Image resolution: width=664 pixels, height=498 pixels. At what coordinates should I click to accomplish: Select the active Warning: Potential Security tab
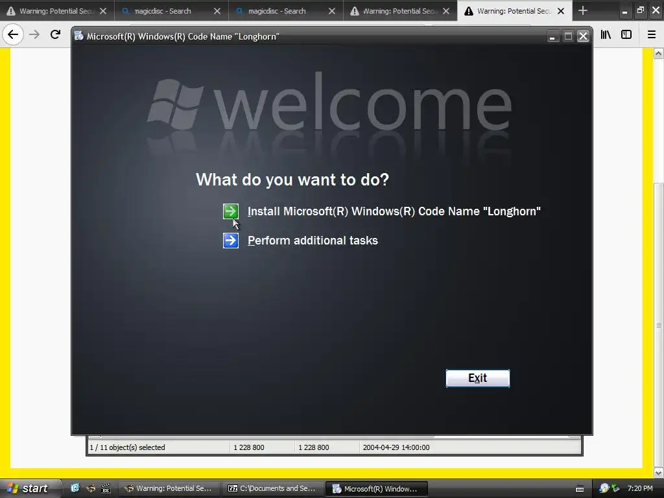click(x=514, y=11)
